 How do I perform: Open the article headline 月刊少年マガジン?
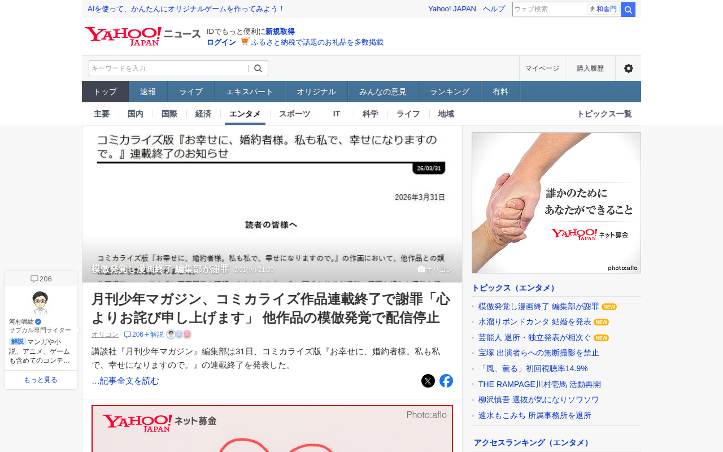pos(271,307)
